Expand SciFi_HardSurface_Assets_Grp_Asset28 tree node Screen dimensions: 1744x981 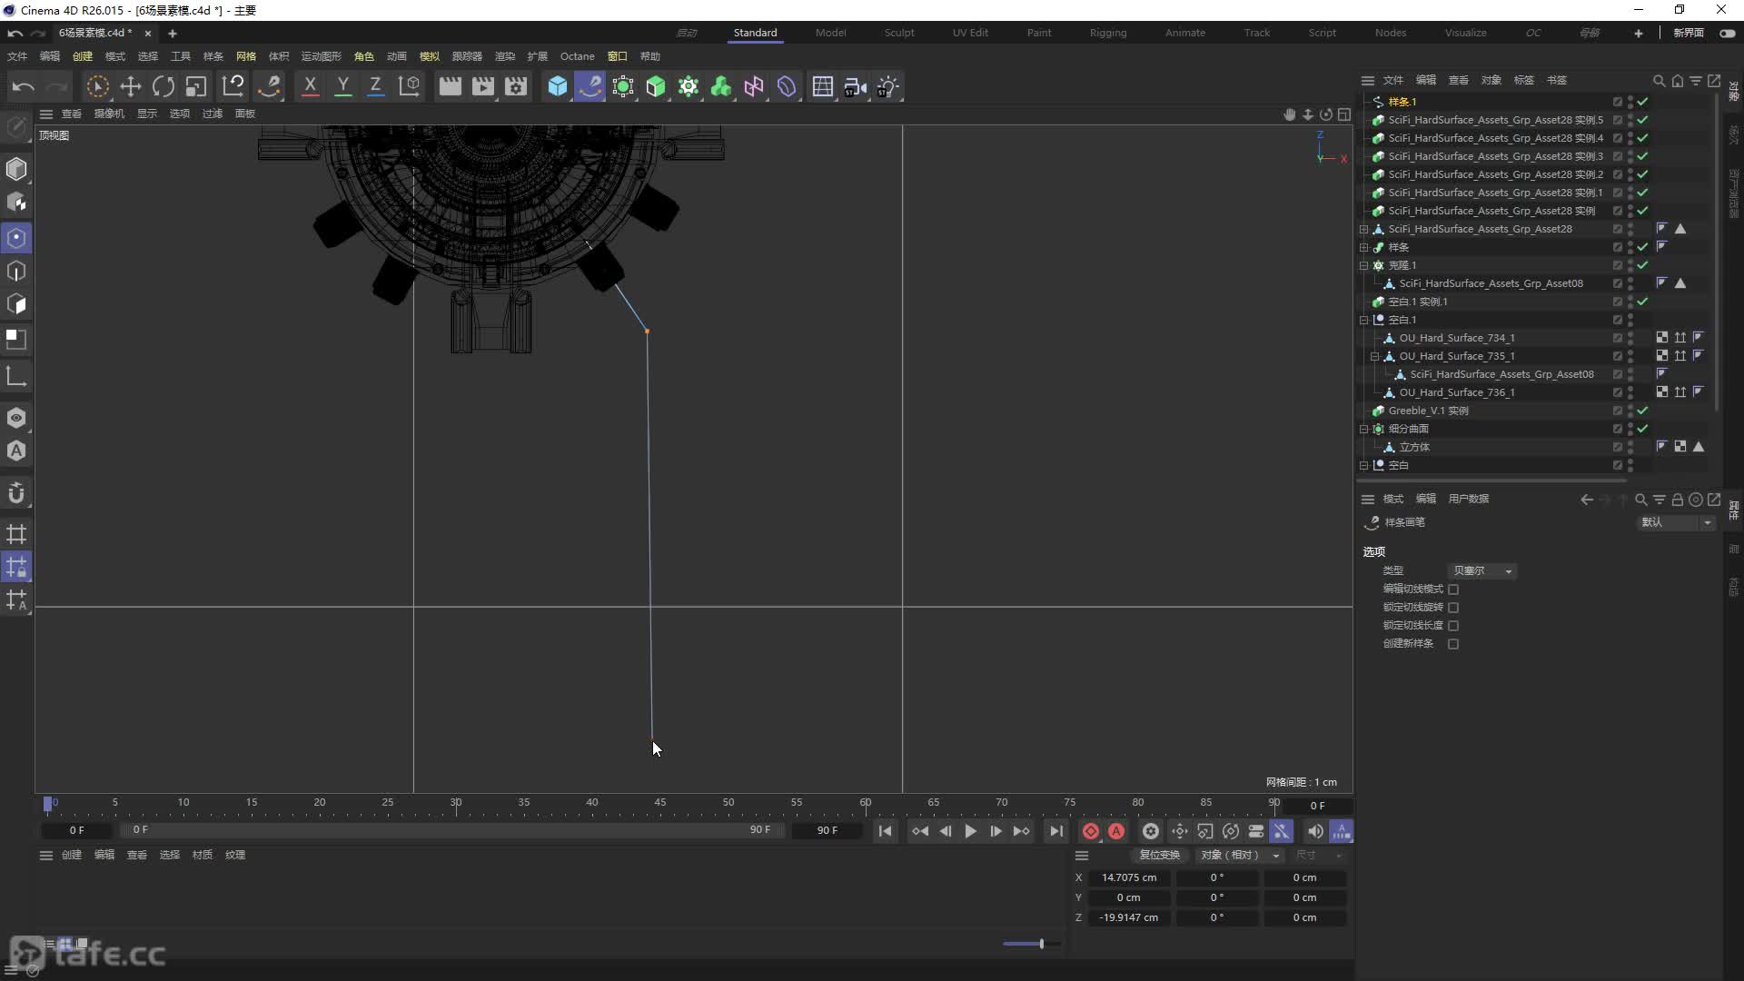[1363, 229]
